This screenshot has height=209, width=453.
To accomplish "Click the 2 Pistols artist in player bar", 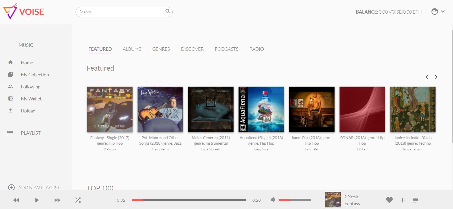I will point(351,197).
